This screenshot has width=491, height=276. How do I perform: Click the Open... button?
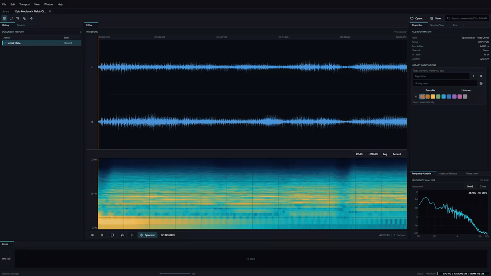417,18
